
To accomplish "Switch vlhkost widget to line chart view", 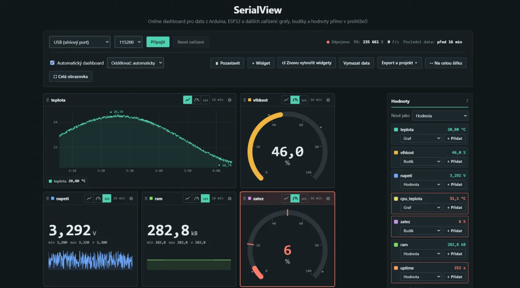I will pos(286,100).
